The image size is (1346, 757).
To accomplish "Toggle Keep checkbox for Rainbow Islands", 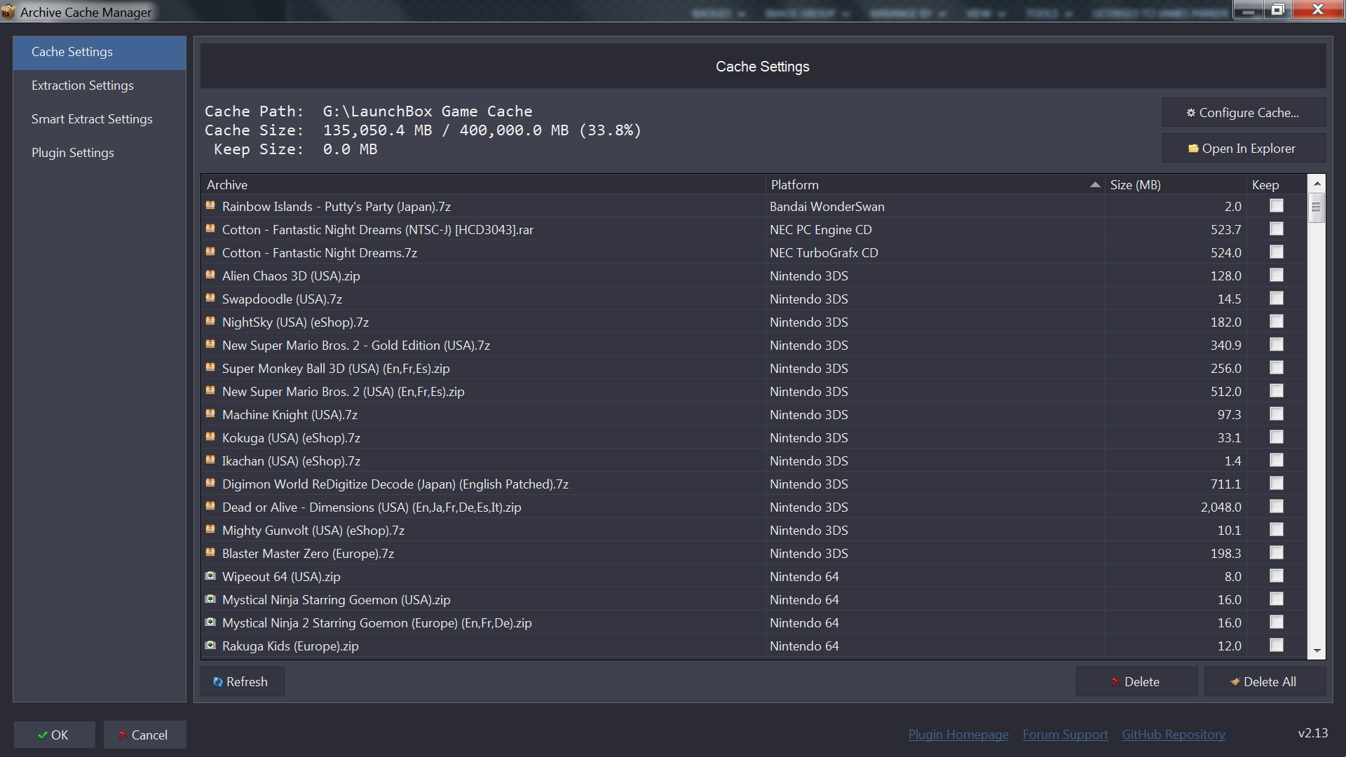I will [x=1277, y=205].
